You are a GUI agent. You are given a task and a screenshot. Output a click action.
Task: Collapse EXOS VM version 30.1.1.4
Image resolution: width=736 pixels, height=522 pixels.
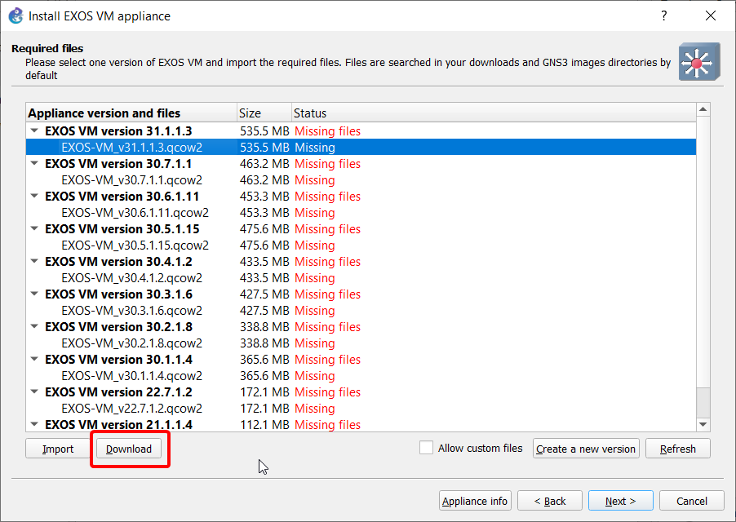[x=34, y=359]
